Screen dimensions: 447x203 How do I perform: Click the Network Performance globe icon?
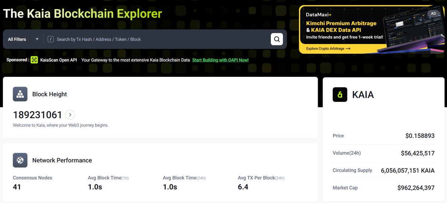click(x=20, y=160)
